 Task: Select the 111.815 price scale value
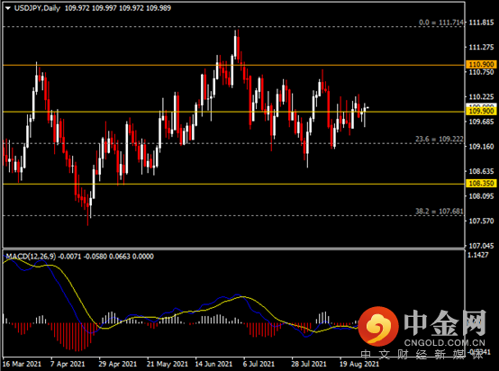pyautogui.click(x=481, y=23)
